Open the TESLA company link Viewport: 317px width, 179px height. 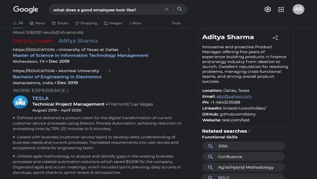[x=41, y=98]
